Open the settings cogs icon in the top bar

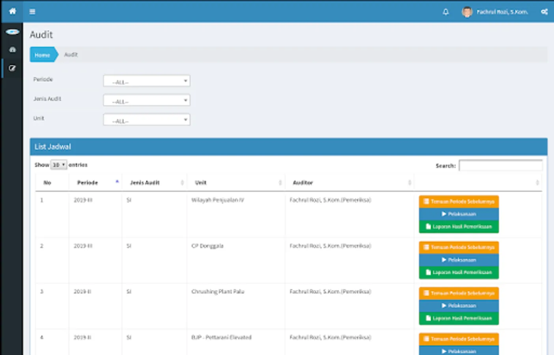pyautogui.click(x=544, y=12)
